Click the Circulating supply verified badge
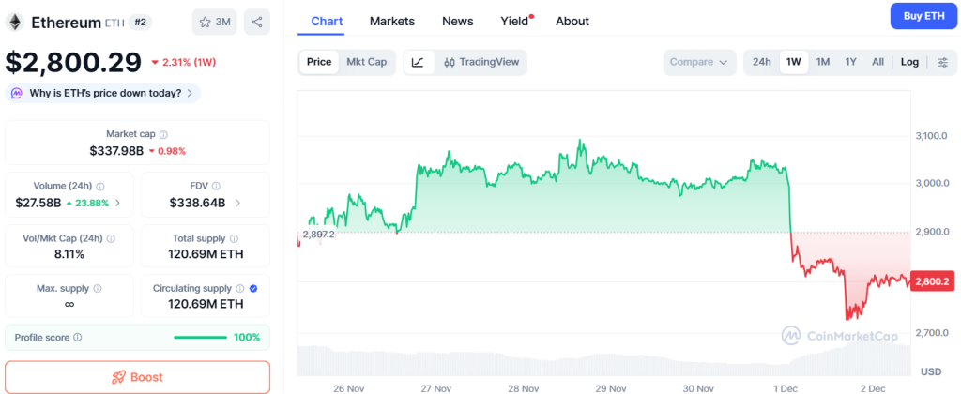The height and width of the screenshot is (394, 961). (254, 289)
